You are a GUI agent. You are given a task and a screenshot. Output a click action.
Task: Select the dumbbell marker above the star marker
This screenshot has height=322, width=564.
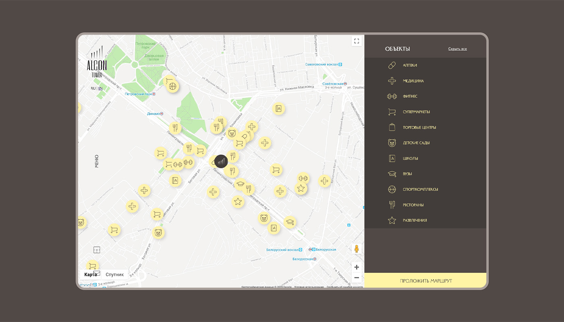303,178
